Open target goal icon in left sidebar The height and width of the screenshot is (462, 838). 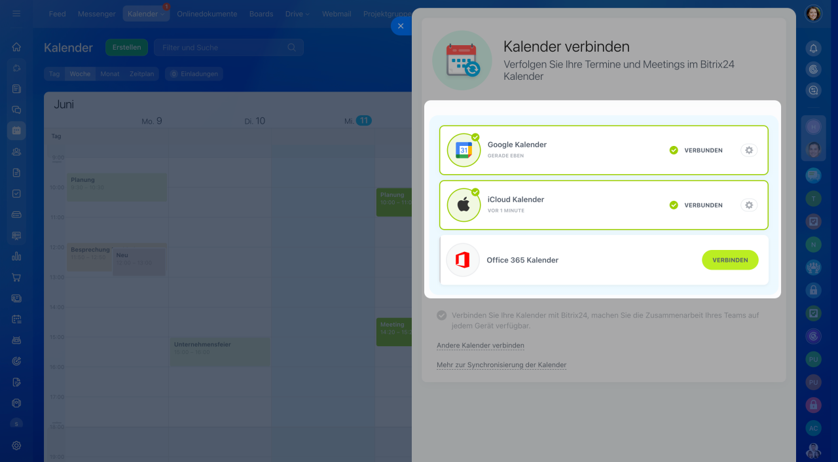pyautogui.click(x=16, y=361)
